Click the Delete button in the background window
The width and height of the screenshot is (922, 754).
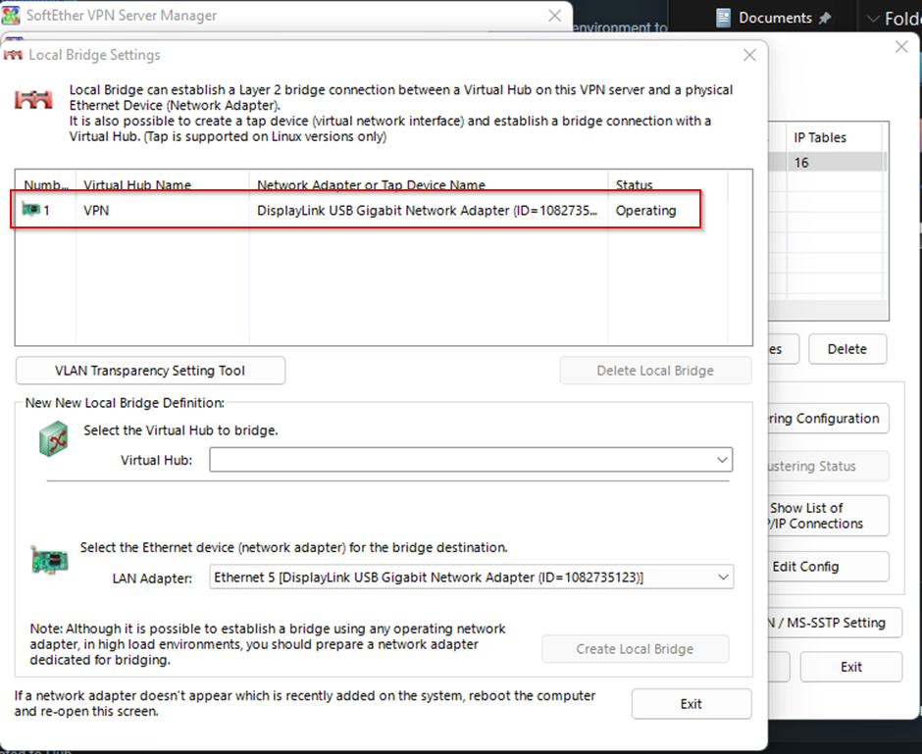pyautogui.click(x=847, y=349)
